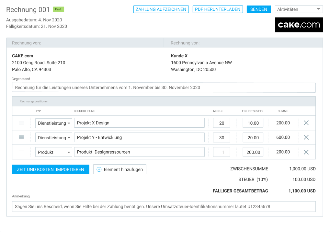Image resolution: width=330 pixels, height=232 pixels.
Task: Click the CAKE.com sender name
Action: (23, 56)
